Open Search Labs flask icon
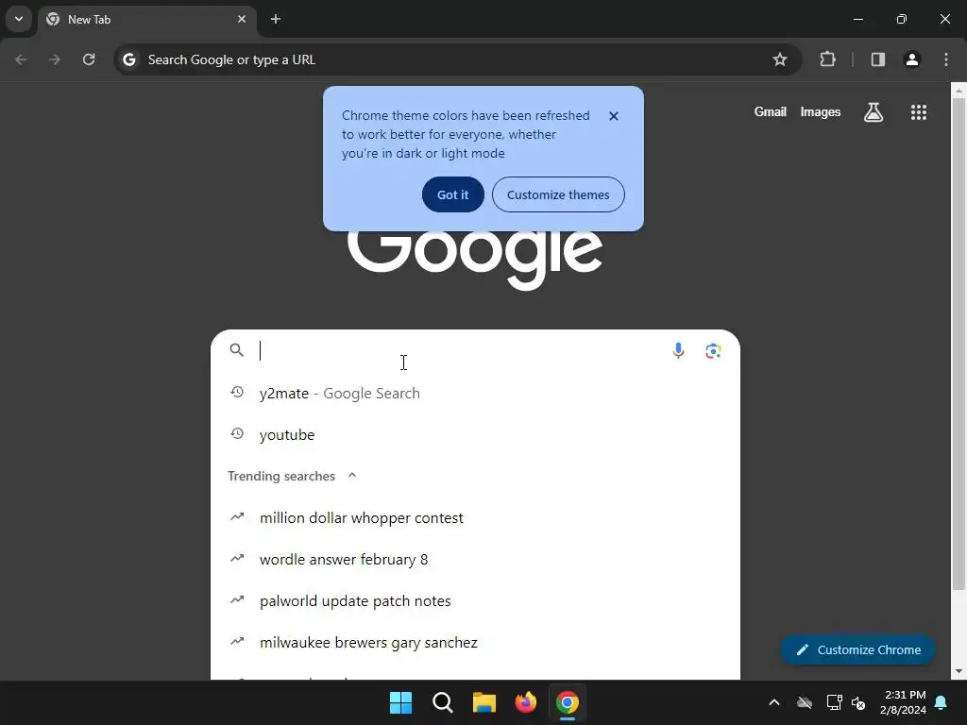The image size is (967, 725). 874,112
